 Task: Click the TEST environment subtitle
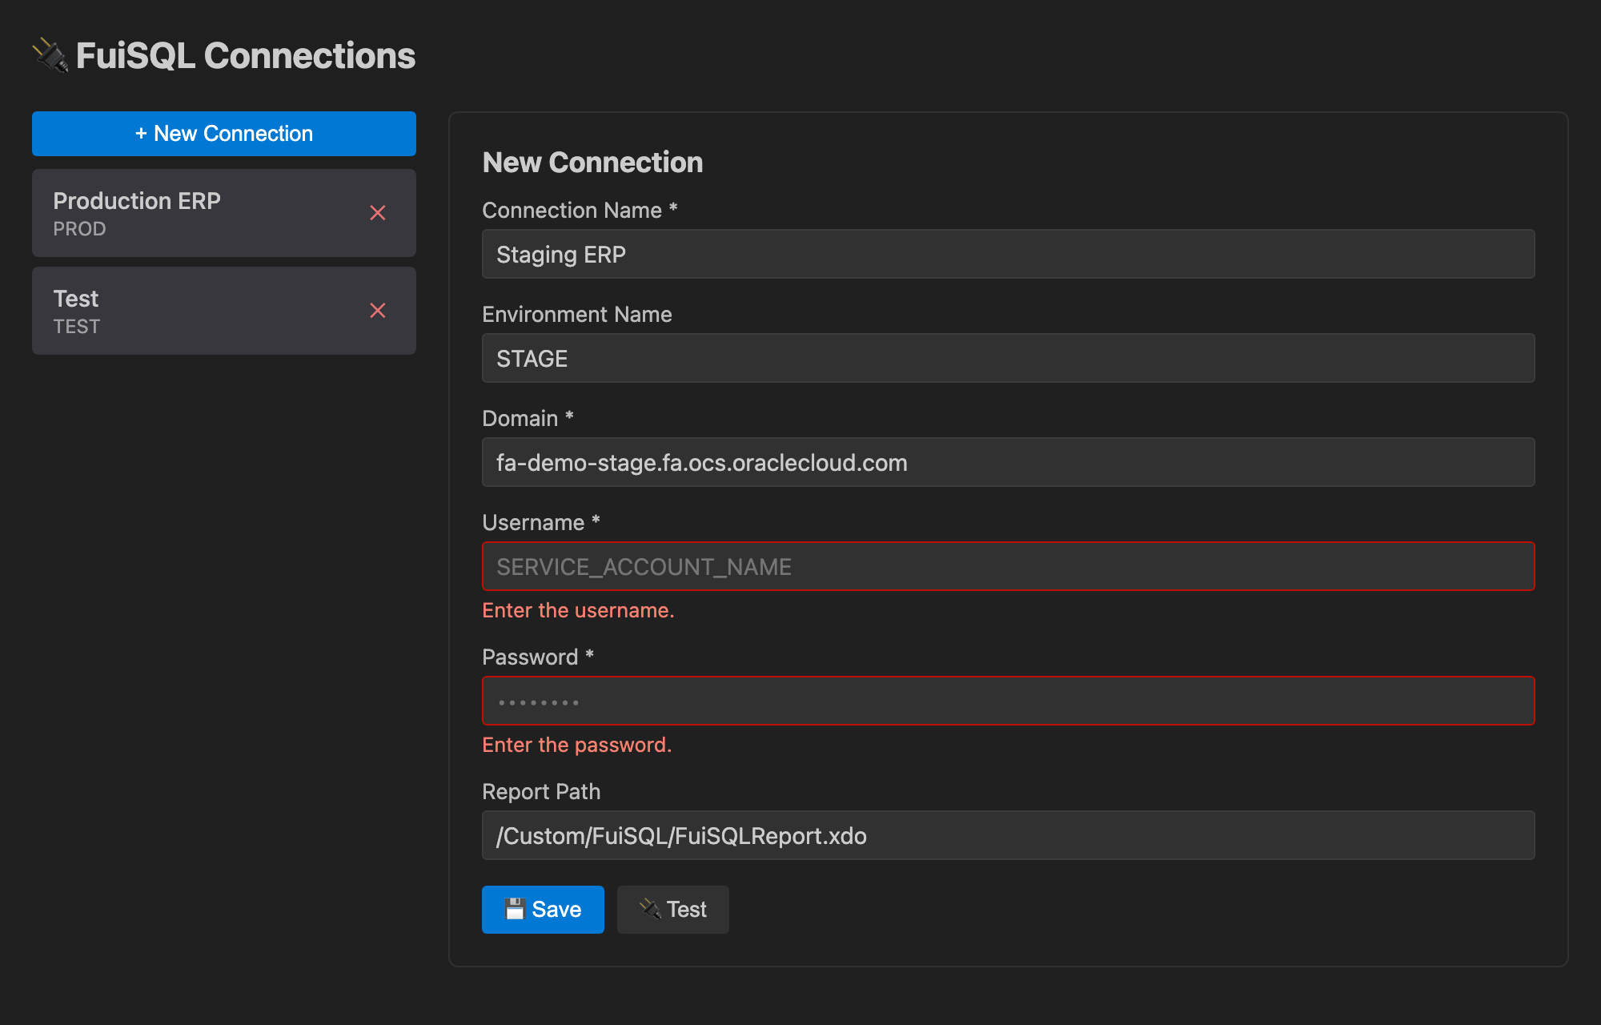click(x=77, y=327)
